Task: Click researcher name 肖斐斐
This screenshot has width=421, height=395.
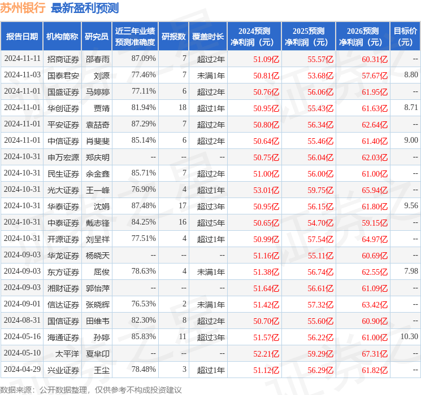Action: (98, 141)
